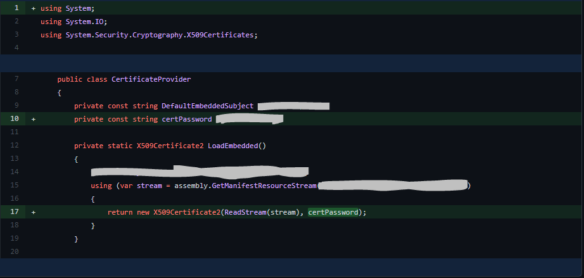This screenshot has width=584, height=278.
Task: Select line number 19 in the diff
Action: coord(15,239)
